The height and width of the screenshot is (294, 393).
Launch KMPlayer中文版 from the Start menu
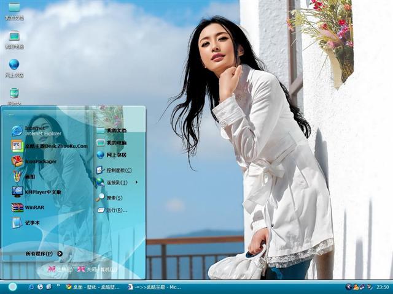[x=36, y=192]
